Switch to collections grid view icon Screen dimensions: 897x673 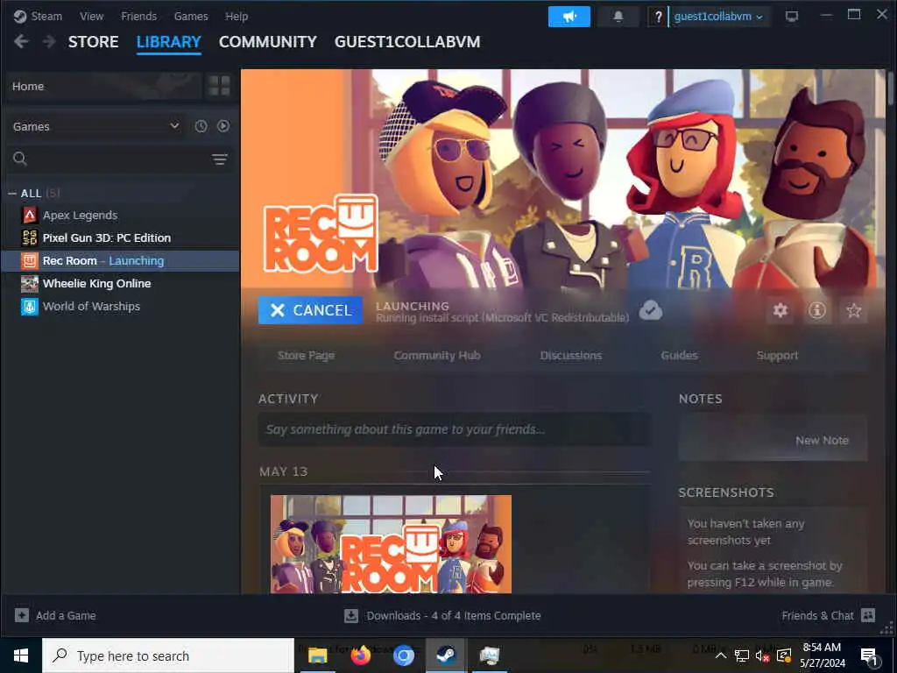coord(219,86)
